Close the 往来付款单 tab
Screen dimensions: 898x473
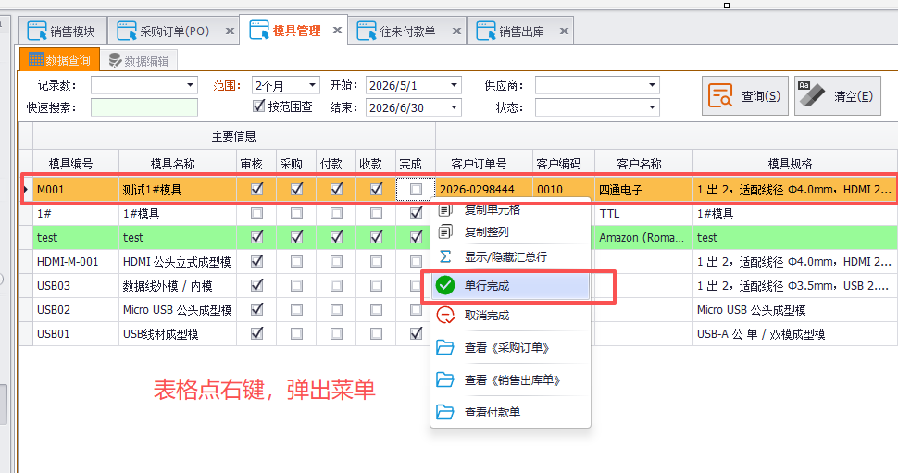click(456, 31)
